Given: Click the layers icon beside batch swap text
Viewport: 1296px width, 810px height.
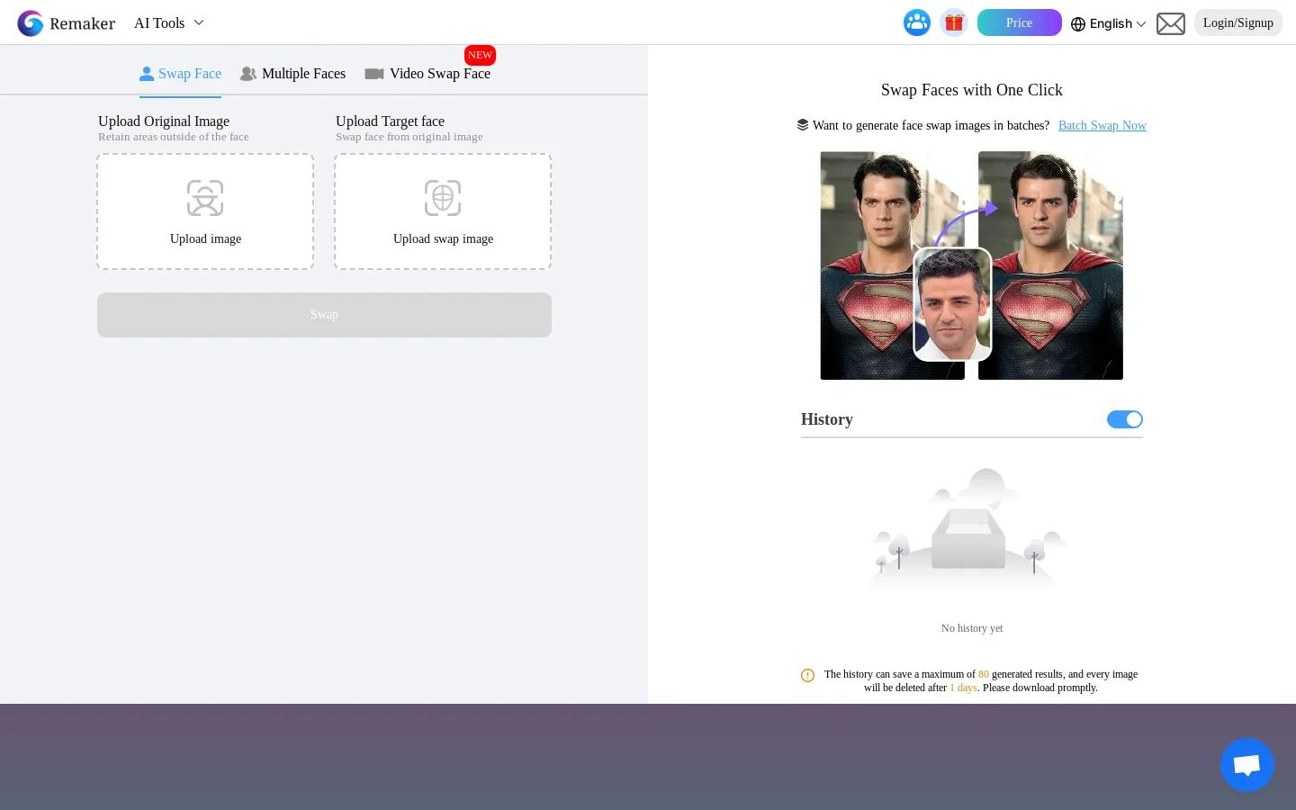Looking at the screenshot, I should coord(803,125).
